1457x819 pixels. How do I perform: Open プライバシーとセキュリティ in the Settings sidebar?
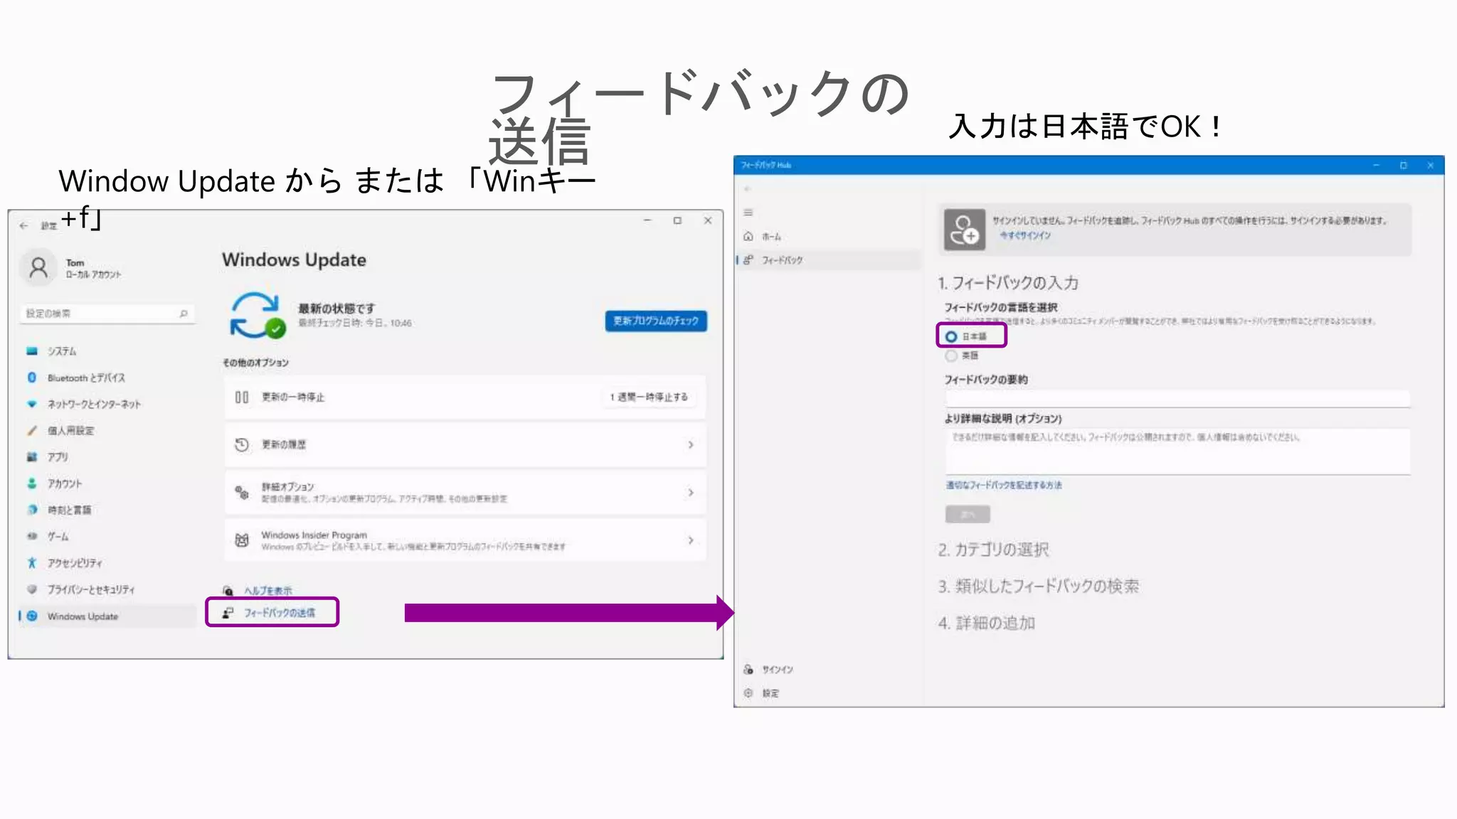tap(90, 589)
